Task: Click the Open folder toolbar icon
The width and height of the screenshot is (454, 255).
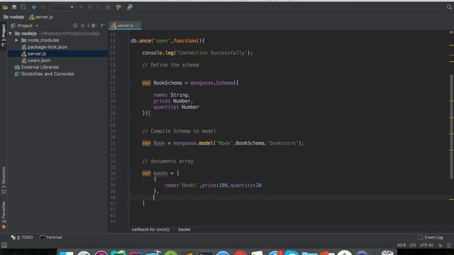Action: 5,7
